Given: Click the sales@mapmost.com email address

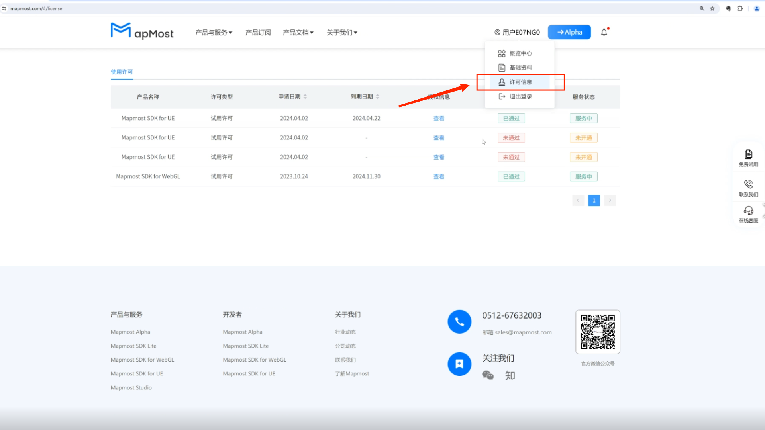Looking at the screenshot, I should pos(523,332).
